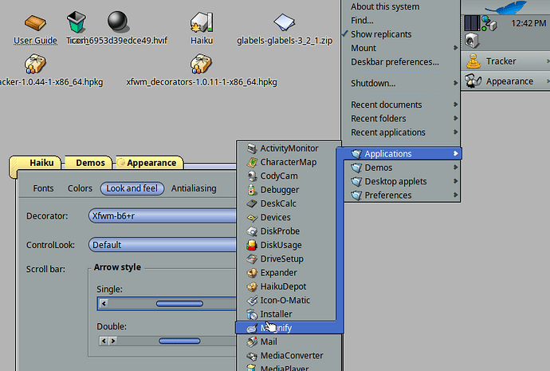Image resolution: width=550 pixels, height=371 pixels.
Task: Open the Decorator dropdown showing Xfwm-b6+r
Action: [163, 216]
